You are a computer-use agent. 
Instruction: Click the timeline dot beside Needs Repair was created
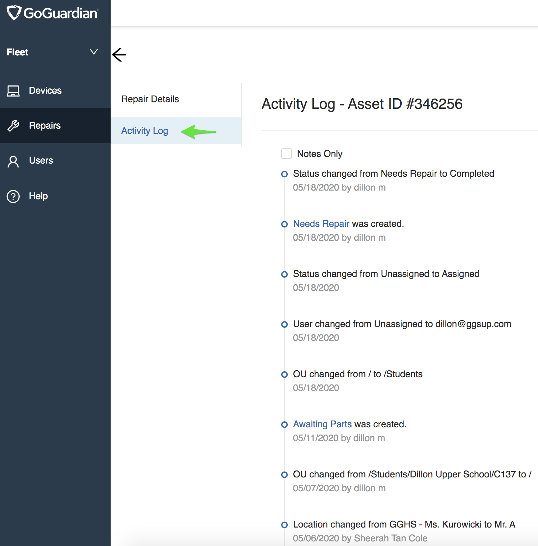point(284,224)
